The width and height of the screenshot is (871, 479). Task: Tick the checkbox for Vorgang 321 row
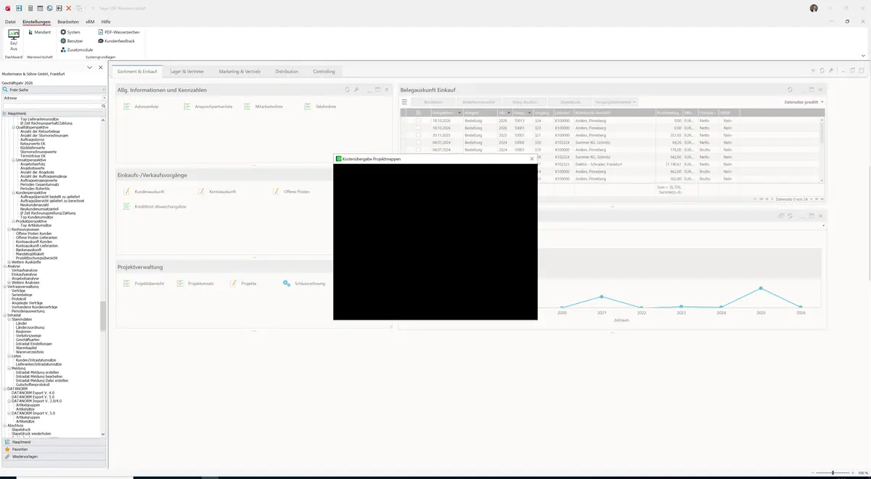418,136
